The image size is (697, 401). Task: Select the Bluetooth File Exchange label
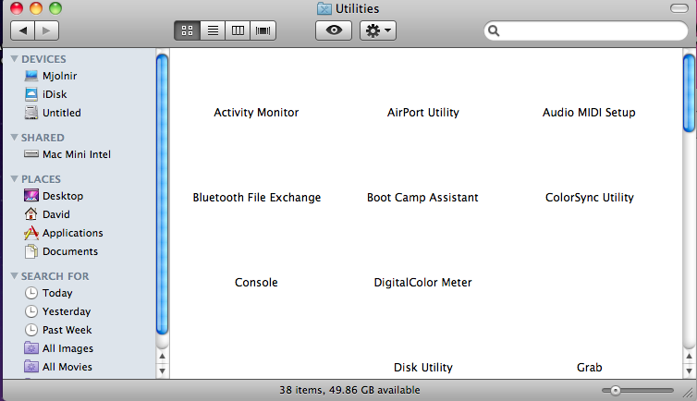pyautogui.click(x=256, y=197)
